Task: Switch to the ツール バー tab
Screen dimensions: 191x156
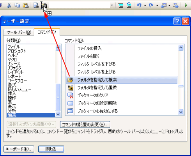Action: click(x=19, y=32)
